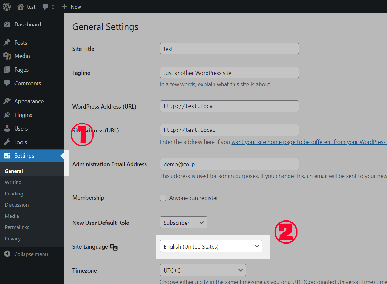387x284 pixels.
Task: Click the translation icon beside Site Language
Action: pos(114,247)
